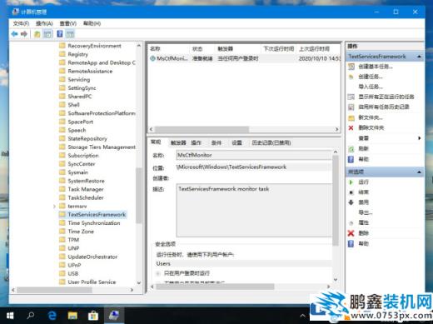Screen dimensions: 433x324
Task: Switch to the 条件 tab
Action: (216, 142)
